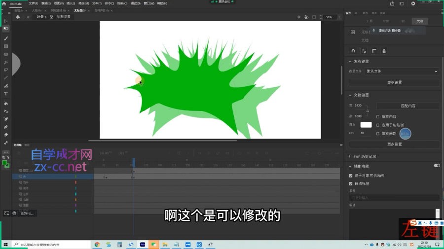The image size is (444, 249).
Task: Open the 文件 menu
Action: (x=33, y=3)
